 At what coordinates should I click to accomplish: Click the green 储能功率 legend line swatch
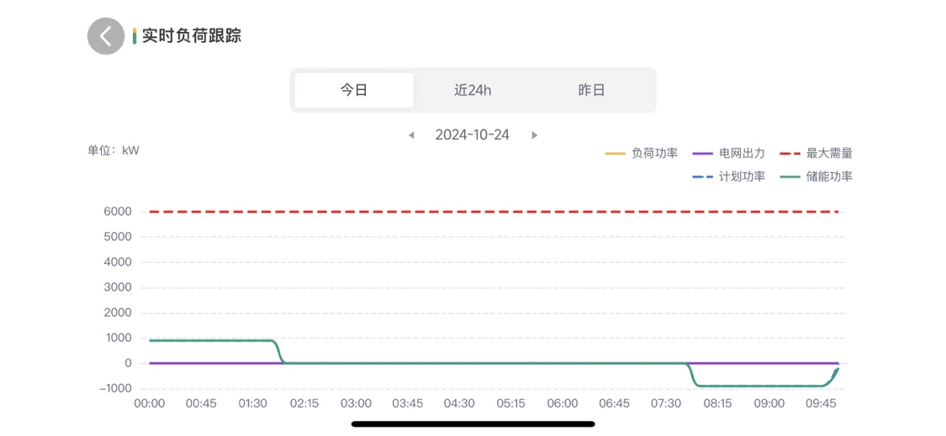click(x=790, y=176)
